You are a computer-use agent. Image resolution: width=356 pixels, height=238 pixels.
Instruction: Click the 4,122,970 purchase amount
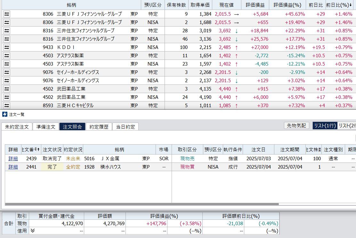point(72,224)
